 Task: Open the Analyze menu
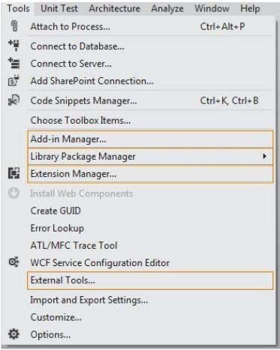(167, 9)
